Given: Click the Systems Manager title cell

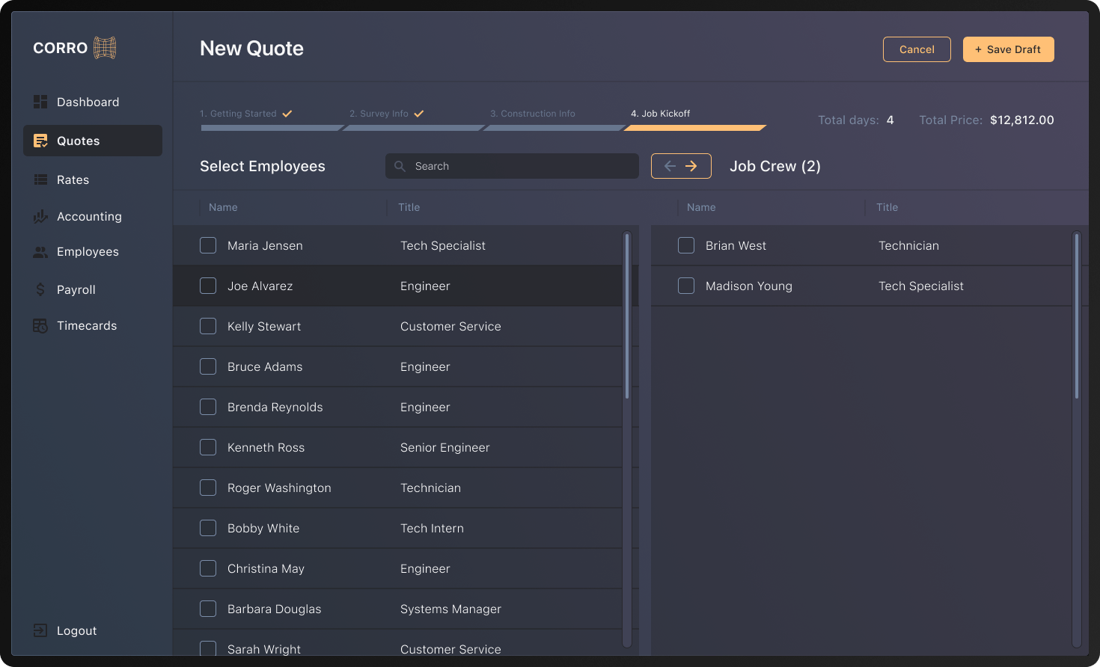Looking at the screenshot, I should pyautogui.click(x=450, y=609).
